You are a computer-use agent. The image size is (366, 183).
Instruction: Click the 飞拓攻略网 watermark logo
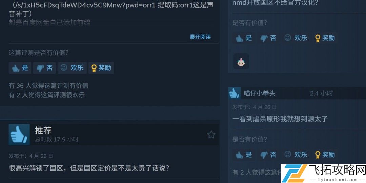click(324, 173)
